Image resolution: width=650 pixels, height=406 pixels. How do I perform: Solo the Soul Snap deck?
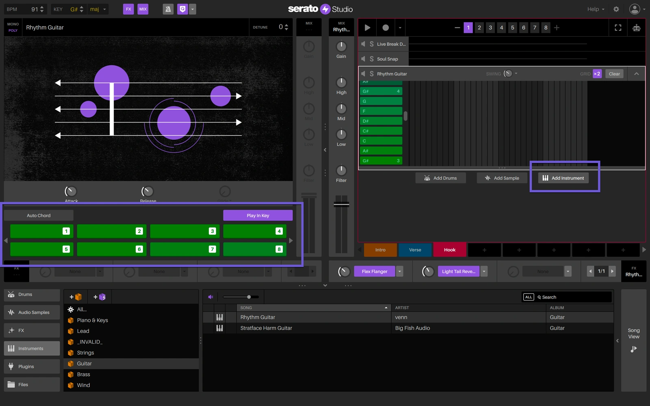pyautogui.click(x=371, y=59)
